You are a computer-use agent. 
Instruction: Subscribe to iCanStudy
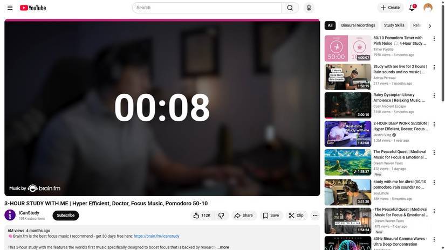coord(66,216)
